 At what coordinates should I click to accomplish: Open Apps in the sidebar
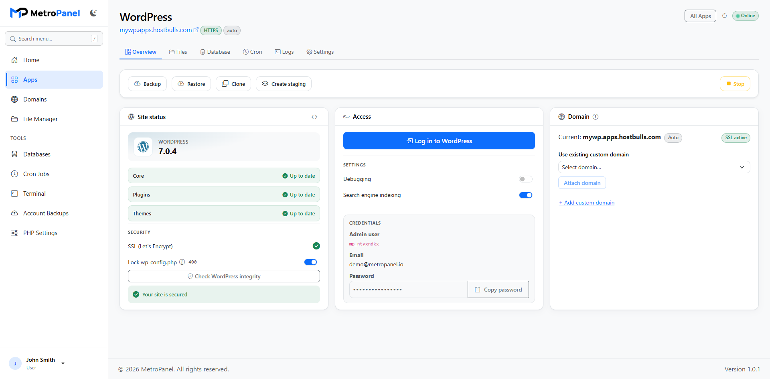(x=54, y=80)
